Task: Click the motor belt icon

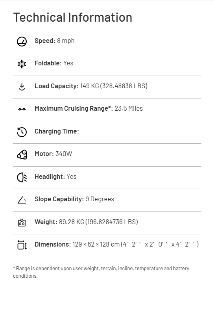Action: coord(22,155)
